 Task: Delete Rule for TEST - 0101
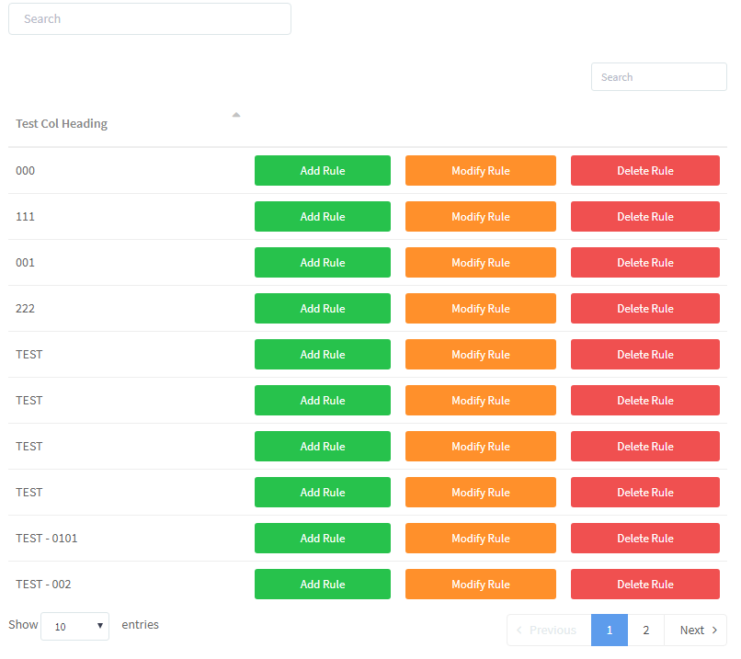tap(645, 538)
